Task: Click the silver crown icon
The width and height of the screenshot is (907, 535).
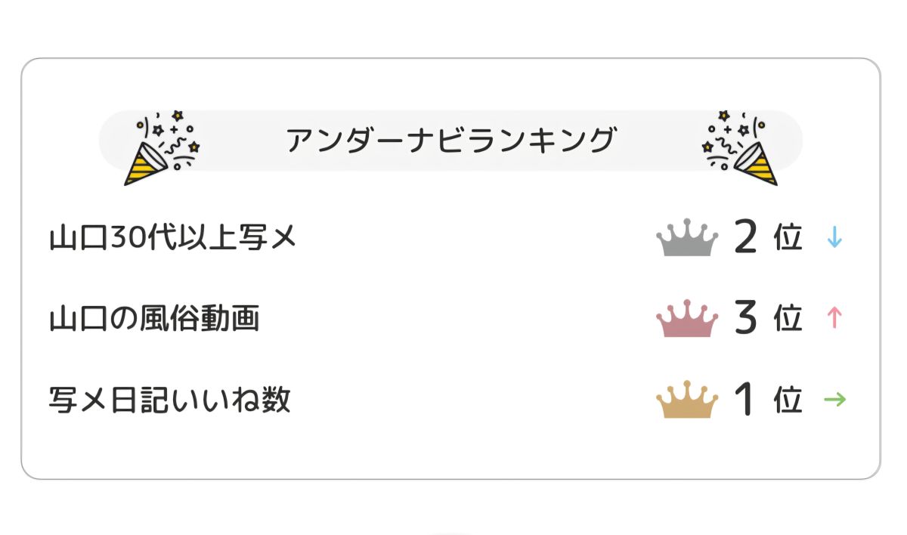Action: click(x=687, y=238)
